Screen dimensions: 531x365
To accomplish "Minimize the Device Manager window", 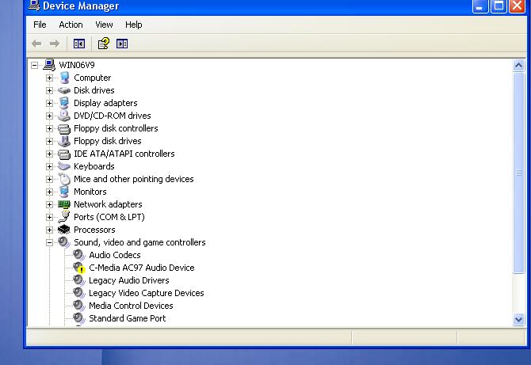I will pyautogui.click(x=479, y=6).
